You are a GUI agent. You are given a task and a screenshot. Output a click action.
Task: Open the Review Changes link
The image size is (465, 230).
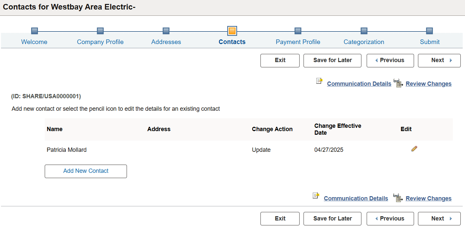428,83
